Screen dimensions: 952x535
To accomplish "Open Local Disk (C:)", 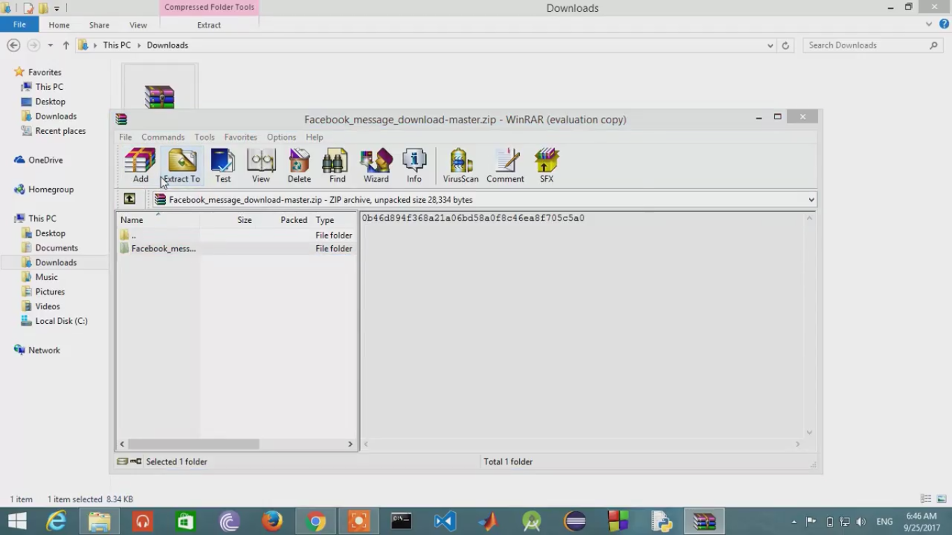I will (54, 321).
